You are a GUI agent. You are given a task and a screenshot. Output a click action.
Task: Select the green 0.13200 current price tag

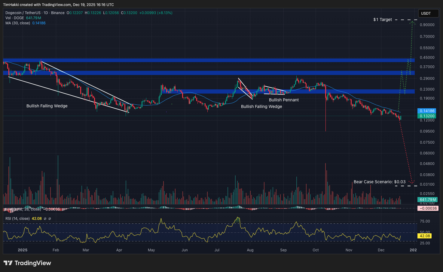427,116
